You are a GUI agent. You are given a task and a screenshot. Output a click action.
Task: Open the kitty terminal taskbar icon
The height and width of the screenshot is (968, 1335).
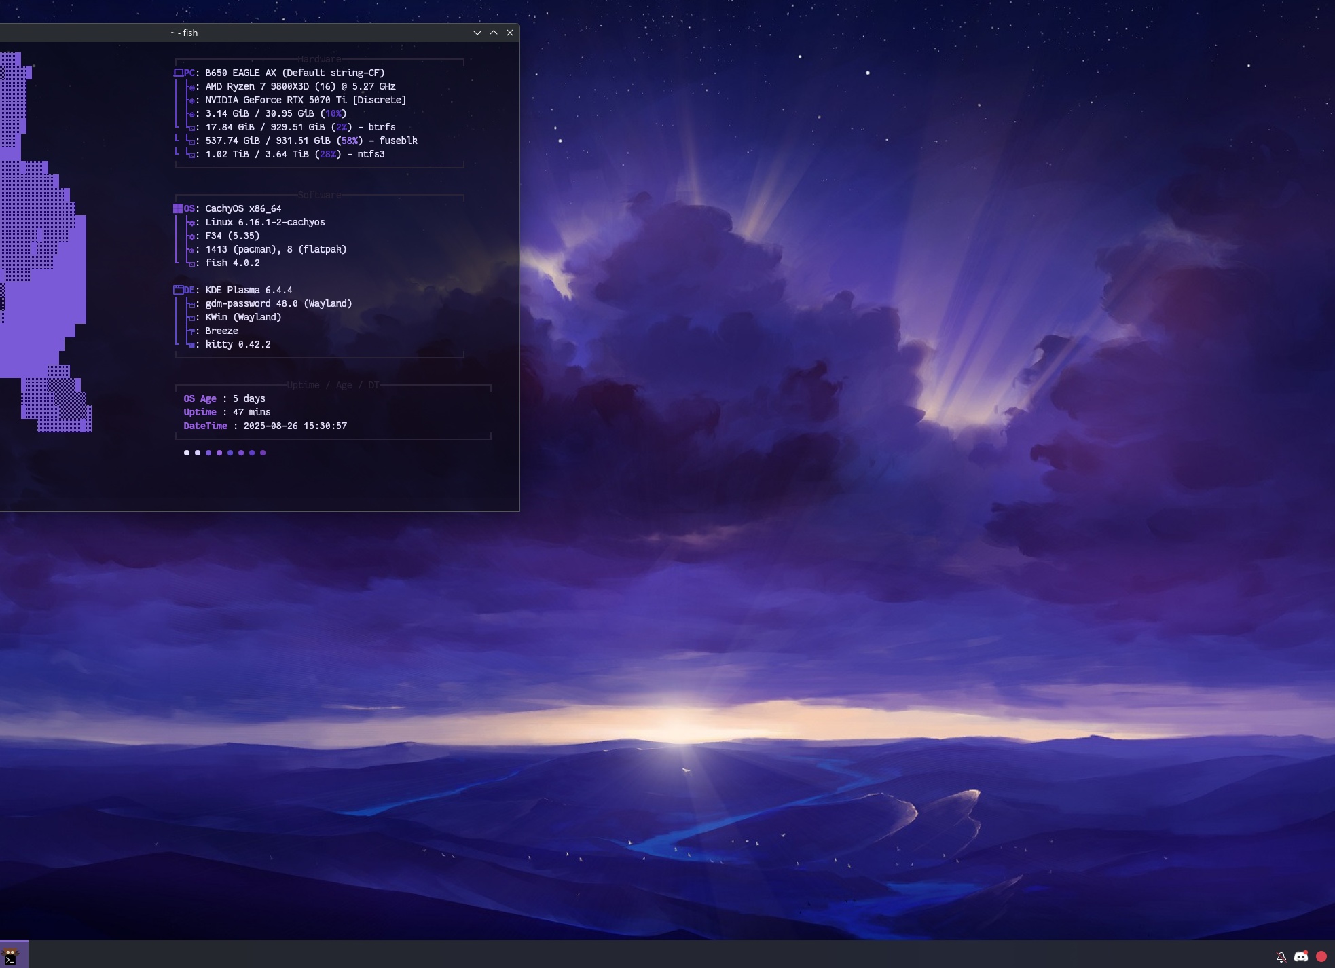click(x=12, y=956)
